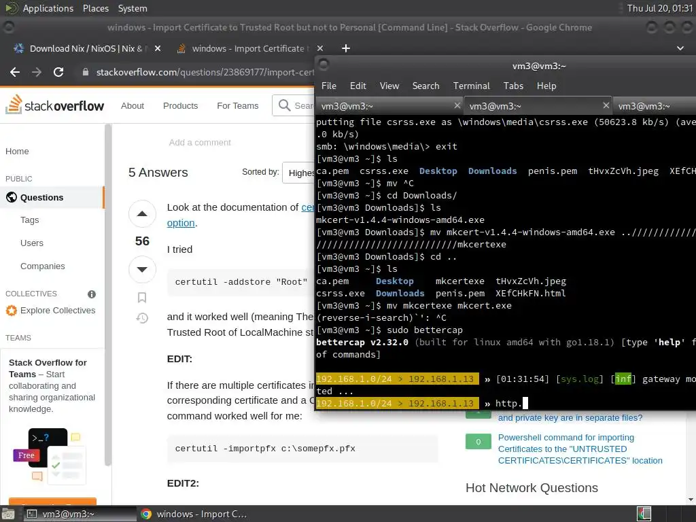Click the address bar lock icon
Viewport: 696px width, 522px height.
86,72
